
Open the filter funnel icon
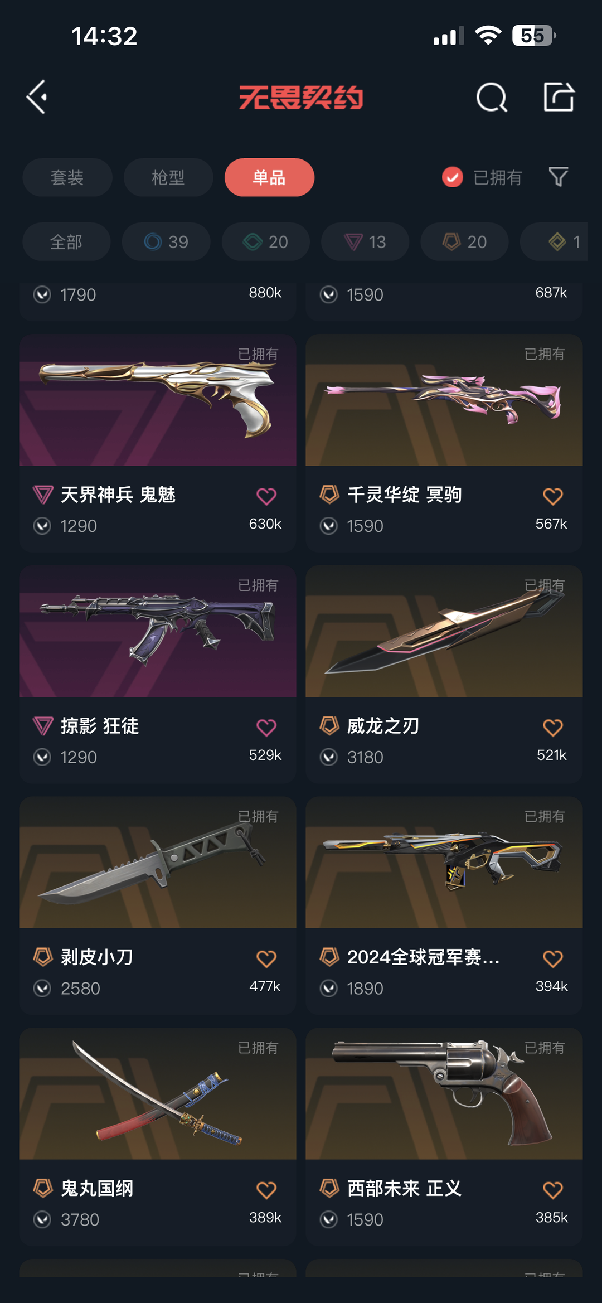point(558,177)
